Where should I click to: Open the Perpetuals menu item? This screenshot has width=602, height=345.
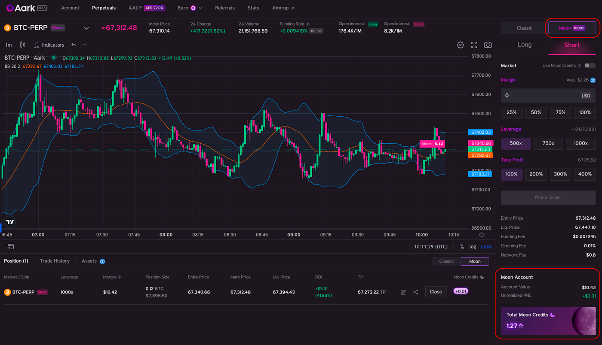[104, 8]
